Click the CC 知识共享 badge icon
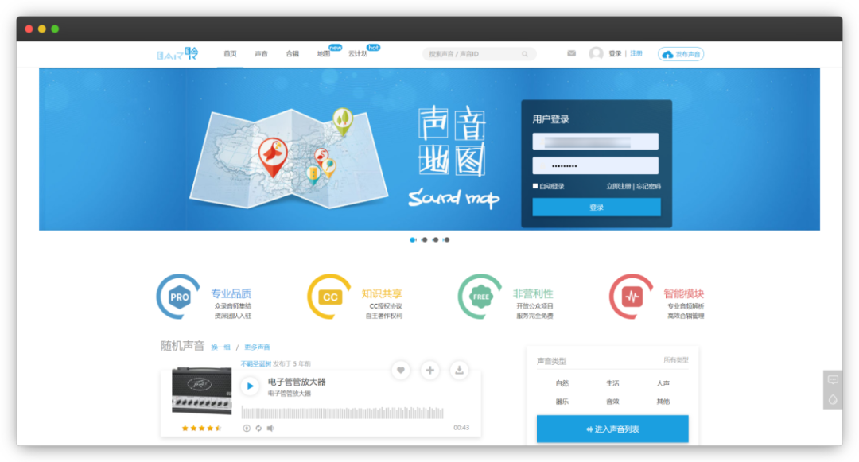 click(x=328, y=296)
